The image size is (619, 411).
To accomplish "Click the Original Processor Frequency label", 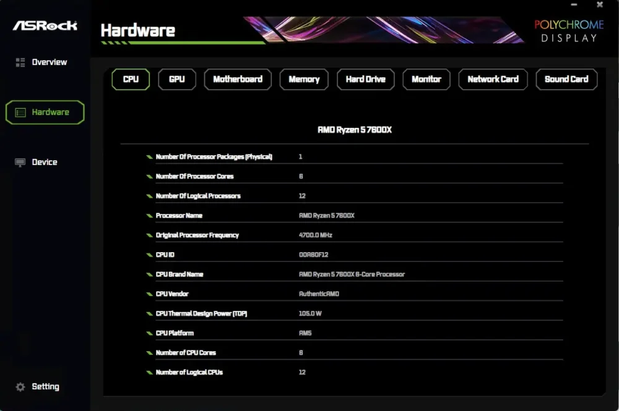I will coord(197,235).
